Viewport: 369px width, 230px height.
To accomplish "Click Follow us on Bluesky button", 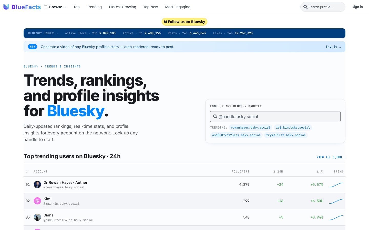I will tap(184, 22).
